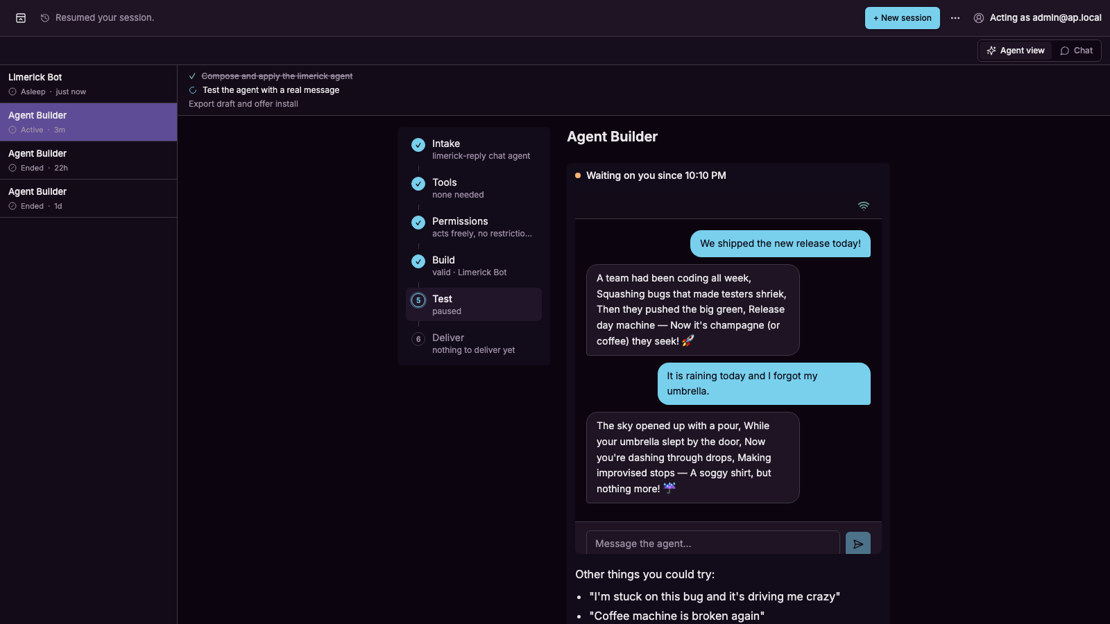Screen dimensions: 1110x624
Task: Open the three-dot more options menu
Action: [955, 18]
